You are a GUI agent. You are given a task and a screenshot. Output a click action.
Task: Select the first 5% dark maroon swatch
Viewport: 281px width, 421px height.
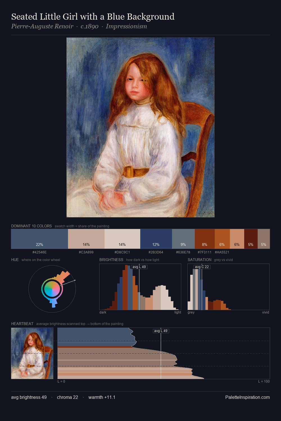pos(251,239)
